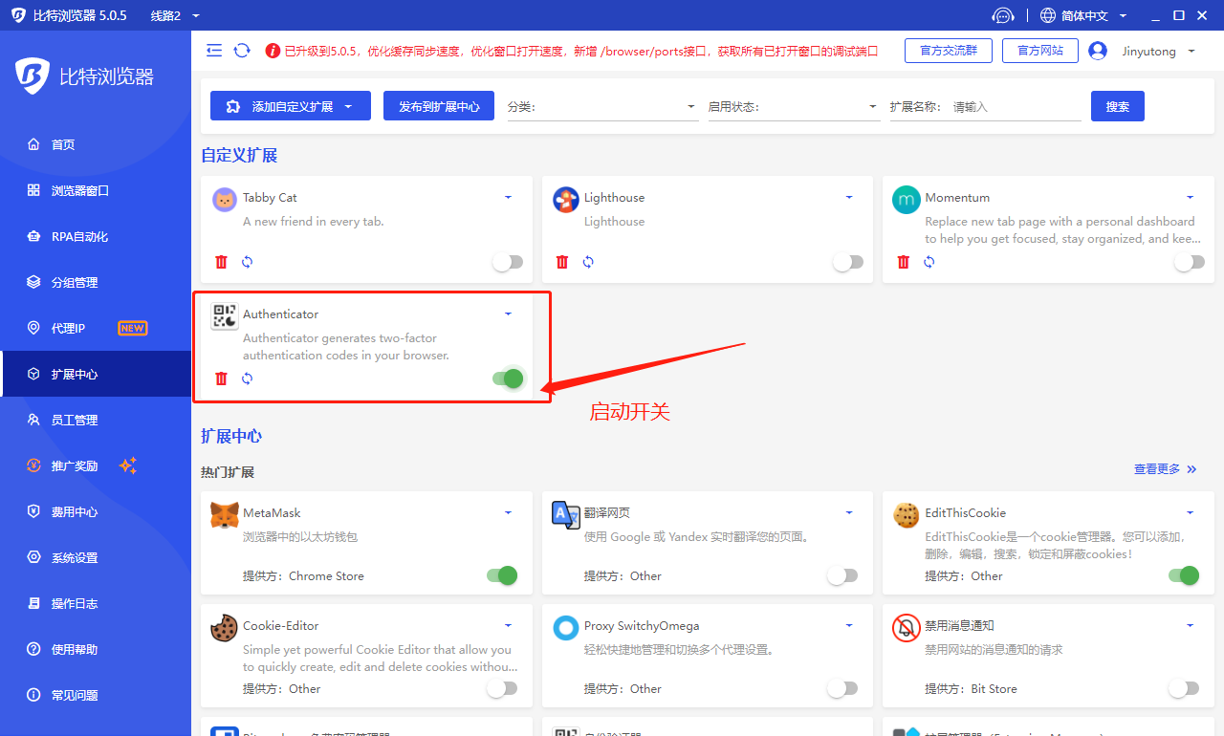This screenshot has height=736, width=1224.
Task: Click the Proxy SwitchyOmega circle icon
Action: pos(566,628)
